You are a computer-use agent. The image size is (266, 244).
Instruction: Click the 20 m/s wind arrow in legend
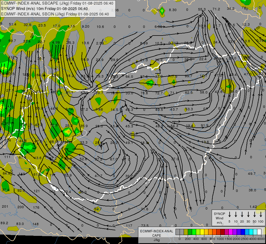pos(242,214)
